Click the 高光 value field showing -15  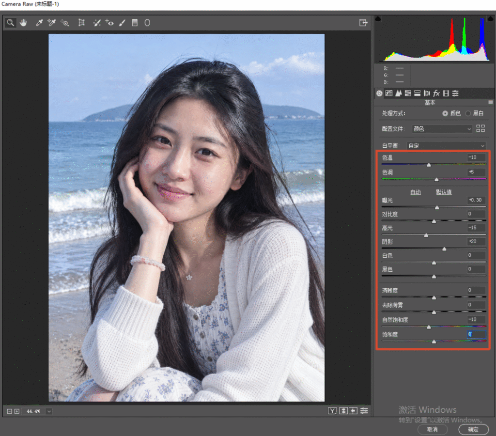[x=477, y=228]
